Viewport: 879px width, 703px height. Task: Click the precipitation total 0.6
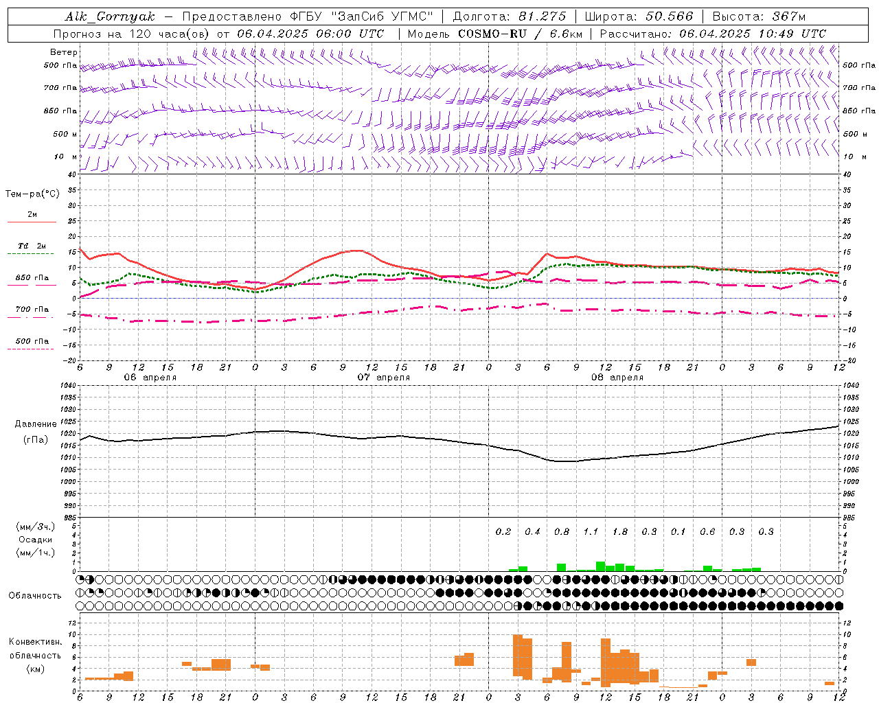point(707,532)
